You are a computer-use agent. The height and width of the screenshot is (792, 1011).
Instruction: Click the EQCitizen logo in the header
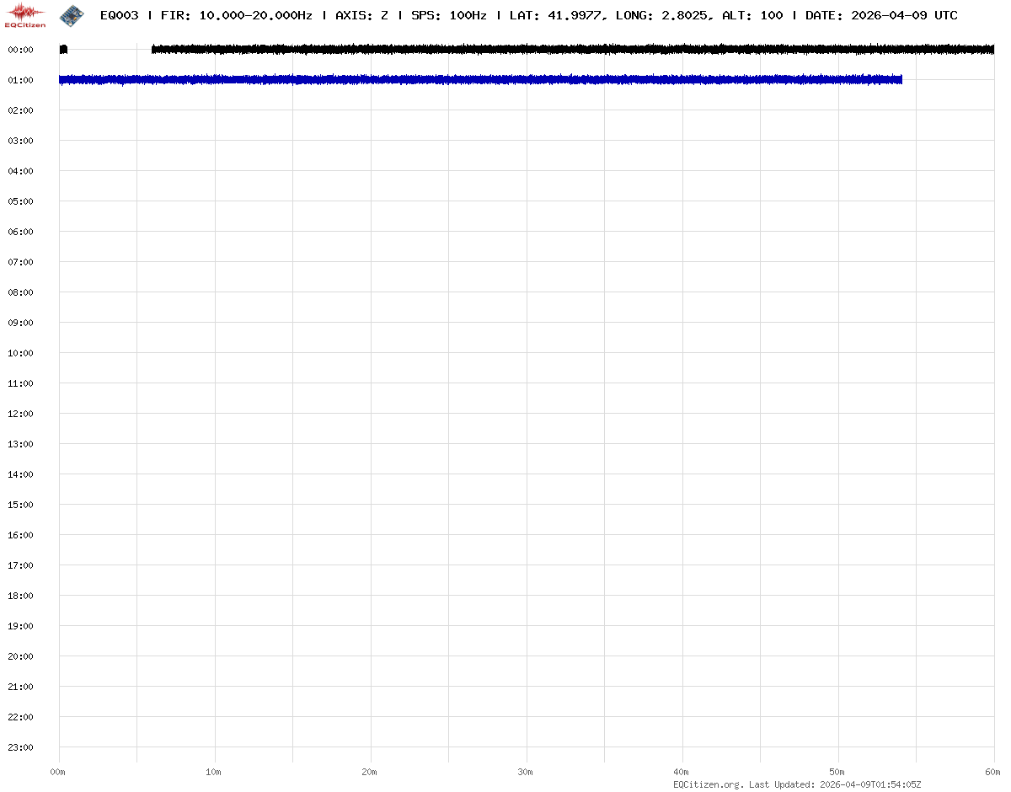point(25,14)
